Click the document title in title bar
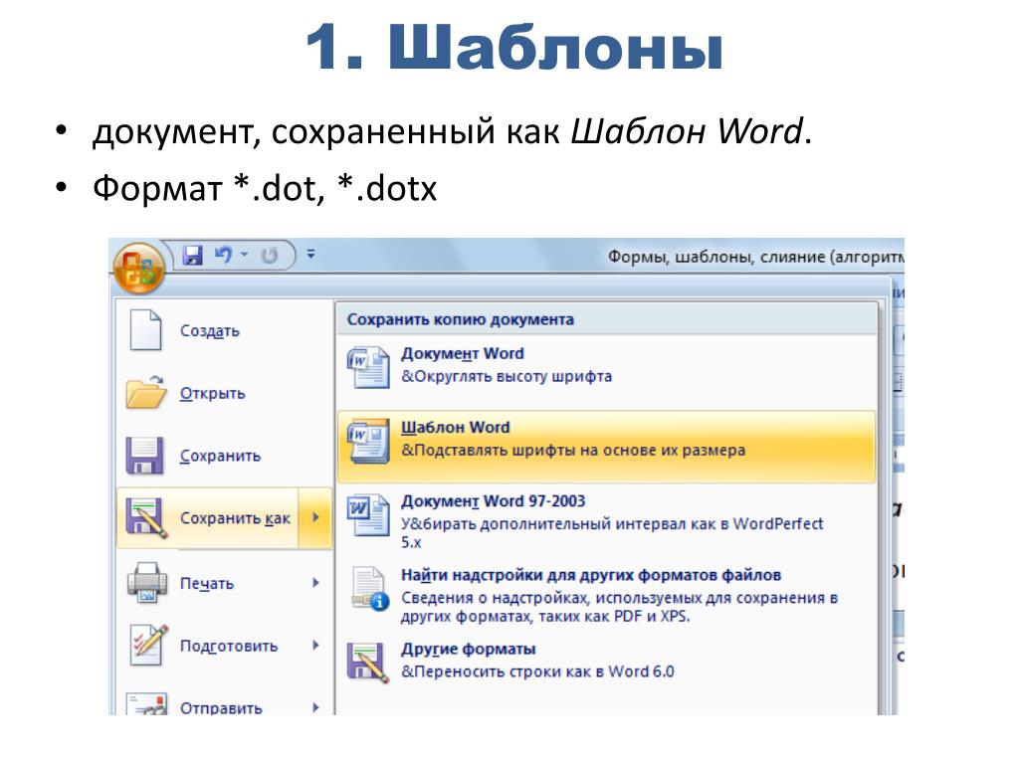The height and width of the screenshot is (764, 1019). point(755,257)
